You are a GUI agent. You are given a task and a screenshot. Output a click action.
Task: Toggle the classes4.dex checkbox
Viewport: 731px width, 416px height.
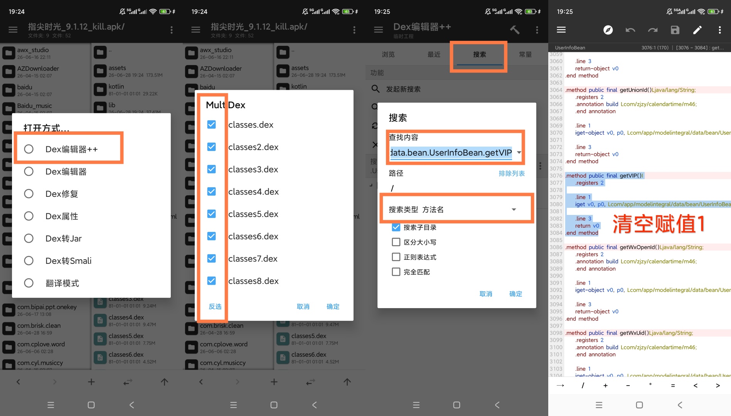[x=211, y=191]
